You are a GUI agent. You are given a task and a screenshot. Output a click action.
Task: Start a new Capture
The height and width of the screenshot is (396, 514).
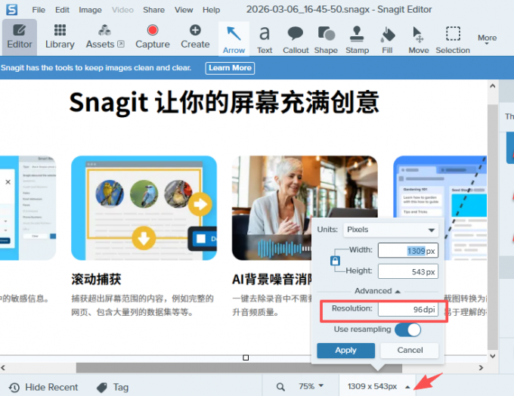pyautogui.click(x=153, y=37)
